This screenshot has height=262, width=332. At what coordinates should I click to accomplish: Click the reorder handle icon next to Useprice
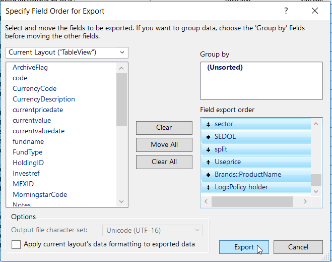[x=208, y=162]
